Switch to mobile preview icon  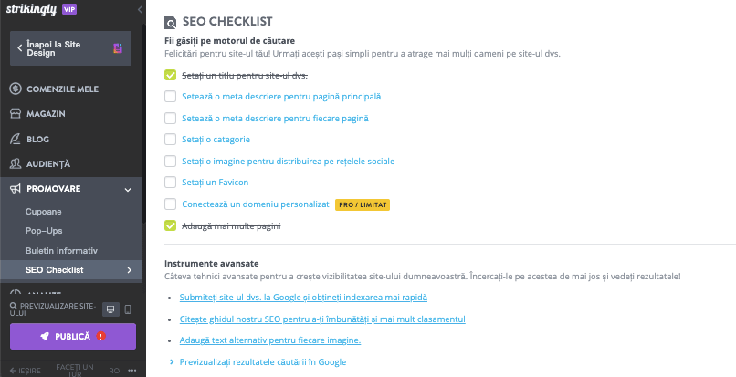point(128,309)
